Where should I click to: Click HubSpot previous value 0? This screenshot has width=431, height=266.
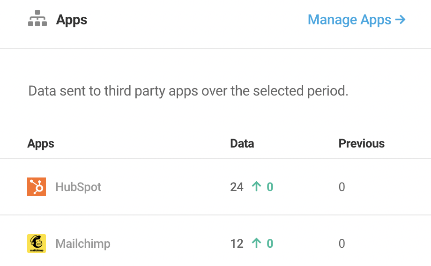(x=342, y=187)
